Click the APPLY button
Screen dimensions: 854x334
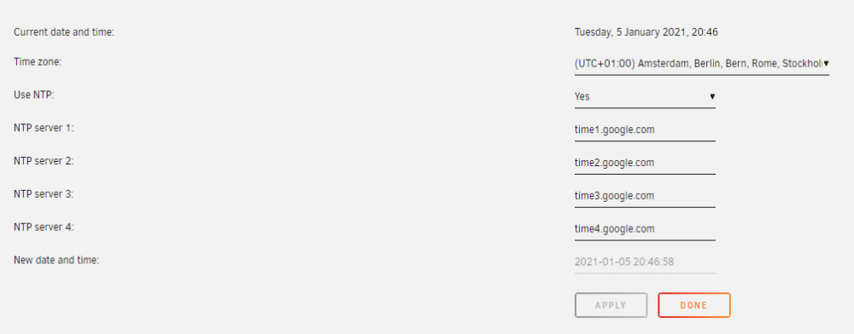(x=611, y=305)
